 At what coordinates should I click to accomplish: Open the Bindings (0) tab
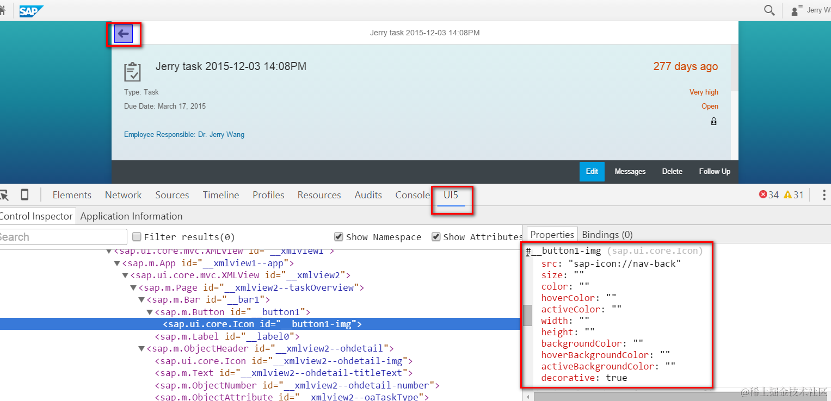(607, 235)
